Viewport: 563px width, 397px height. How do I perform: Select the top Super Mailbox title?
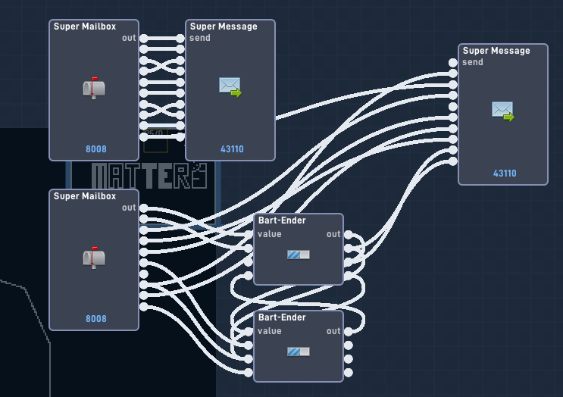pos(85,27)
